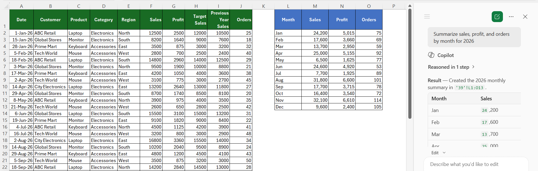This screenshot has width=538, height=171.
Task: Close the Copilot side pane
Action: point(525,17)
